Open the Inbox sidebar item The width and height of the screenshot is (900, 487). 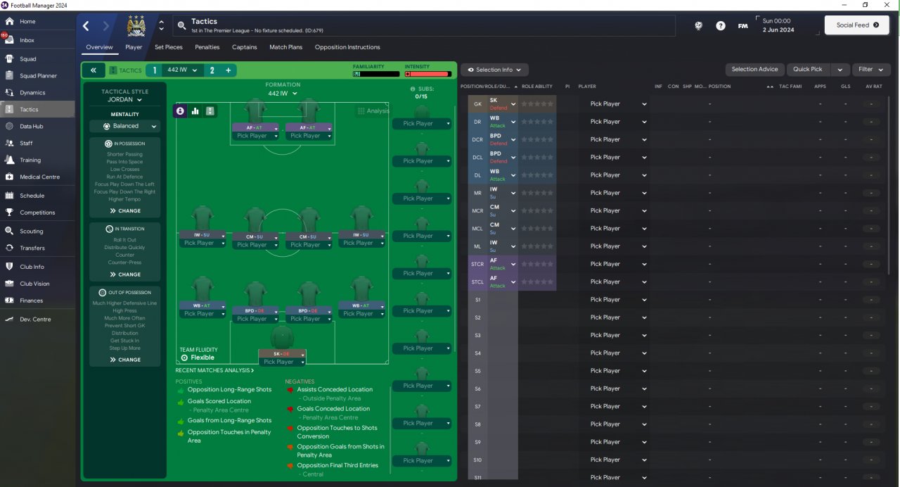coord(27,40)
